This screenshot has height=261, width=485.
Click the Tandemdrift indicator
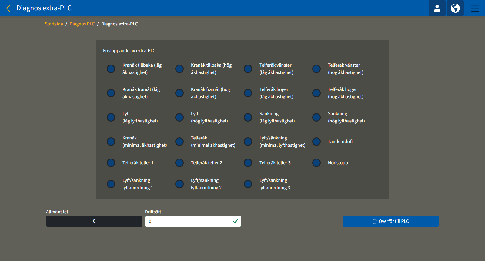(316, 142)
